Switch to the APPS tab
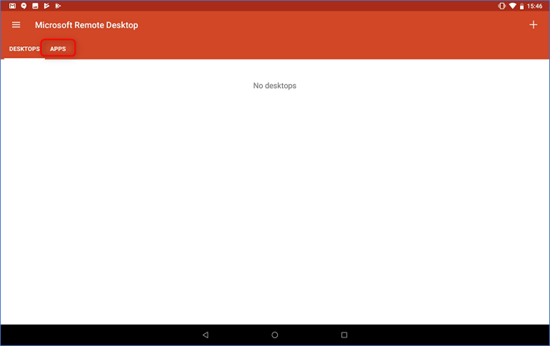This screenshot has height=346, width=550. pos(58,48)
